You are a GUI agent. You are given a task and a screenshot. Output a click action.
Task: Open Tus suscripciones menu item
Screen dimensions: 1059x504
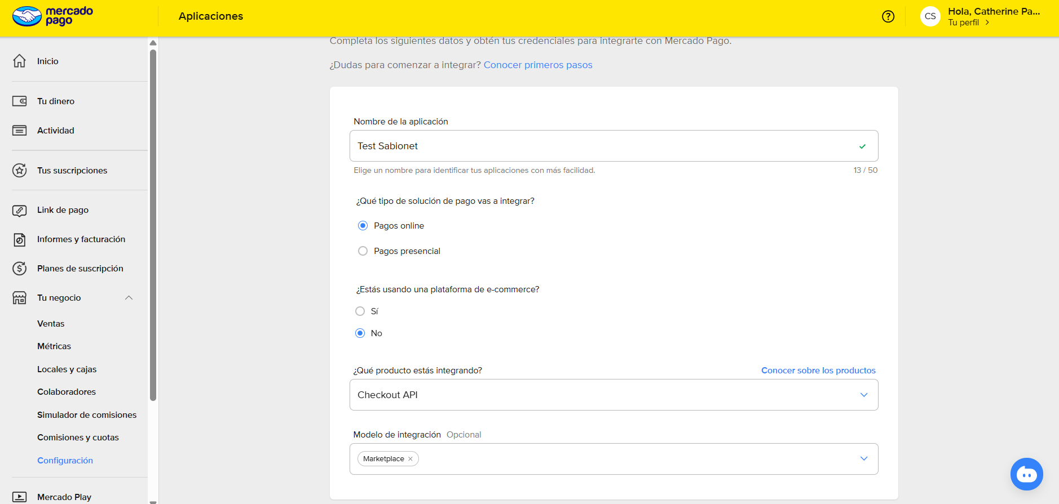pyautogui.click(x=72, y=171)
